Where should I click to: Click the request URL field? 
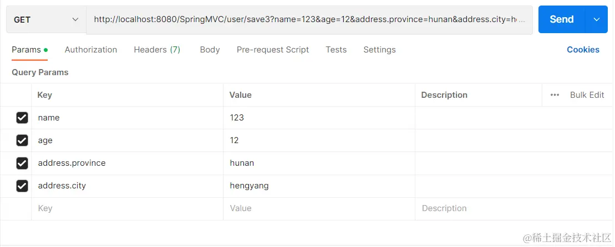coord(309,20)
